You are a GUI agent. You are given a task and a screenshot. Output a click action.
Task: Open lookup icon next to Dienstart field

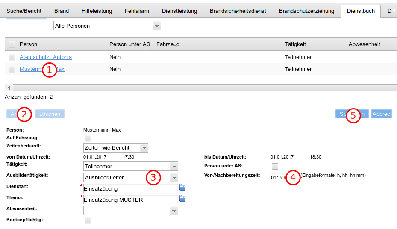pos(182,187)
